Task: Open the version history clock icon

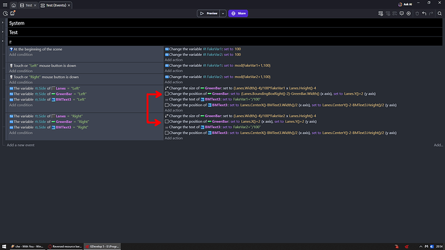Action: (5, 14)
